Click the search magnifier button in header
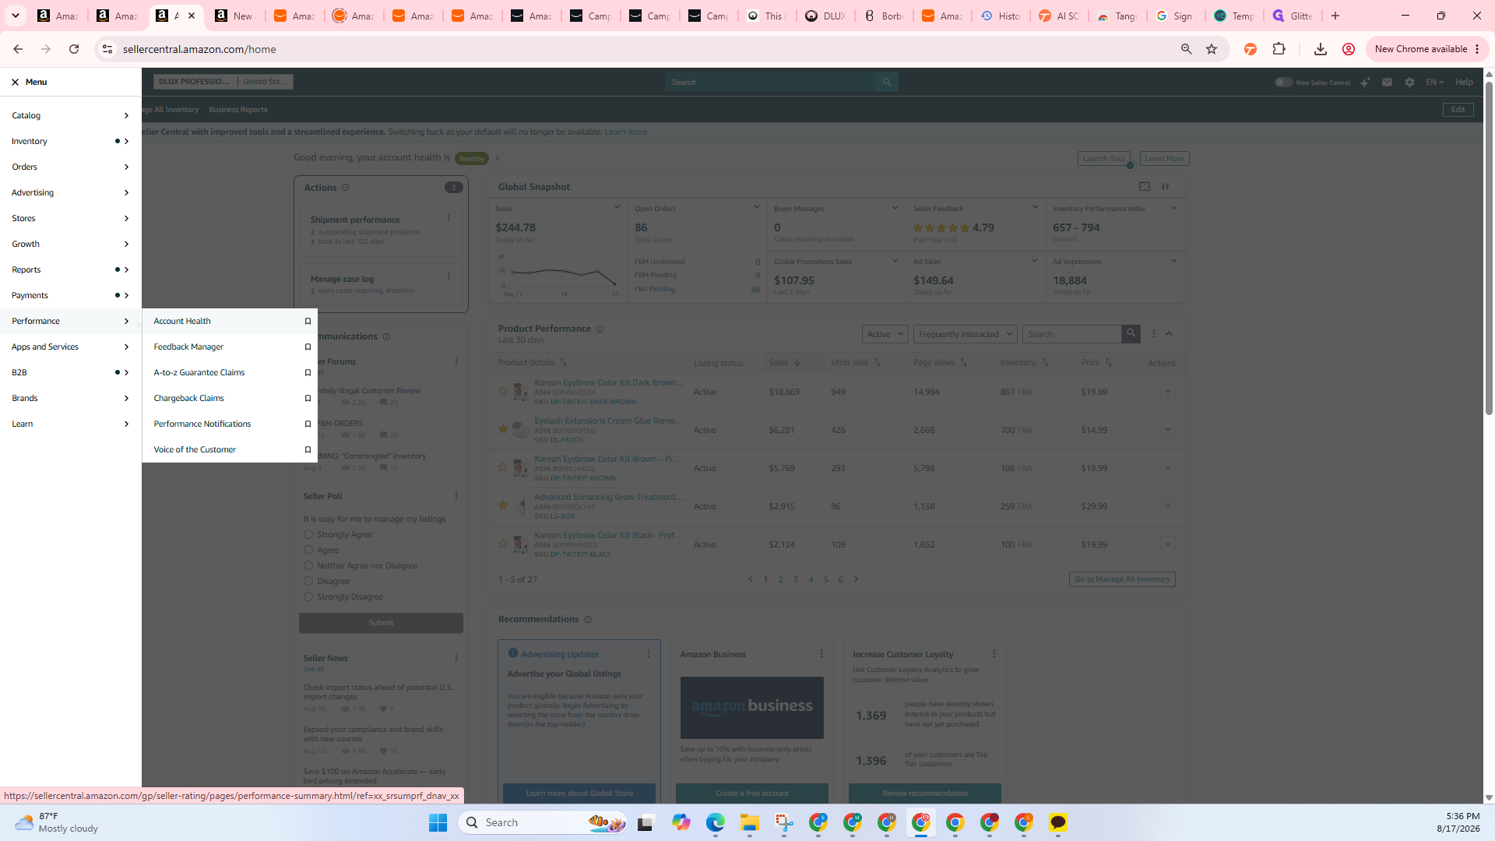Screen dimensions: 1495x841 pos(886,82)
